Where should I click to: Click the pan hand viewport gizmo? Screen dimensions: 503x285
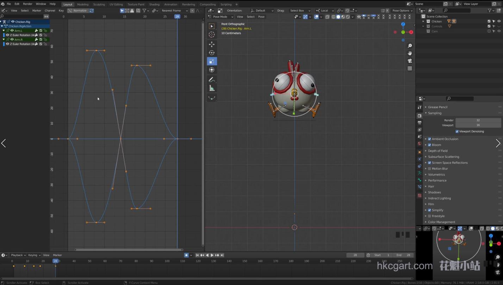coord(410,53)
